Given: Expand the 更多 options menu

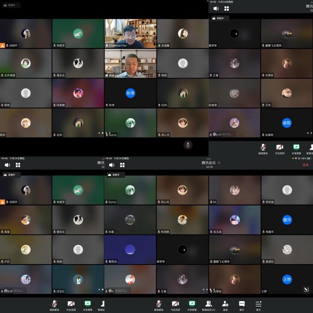Looking at the screenshot, I should (x=258, y=304).
